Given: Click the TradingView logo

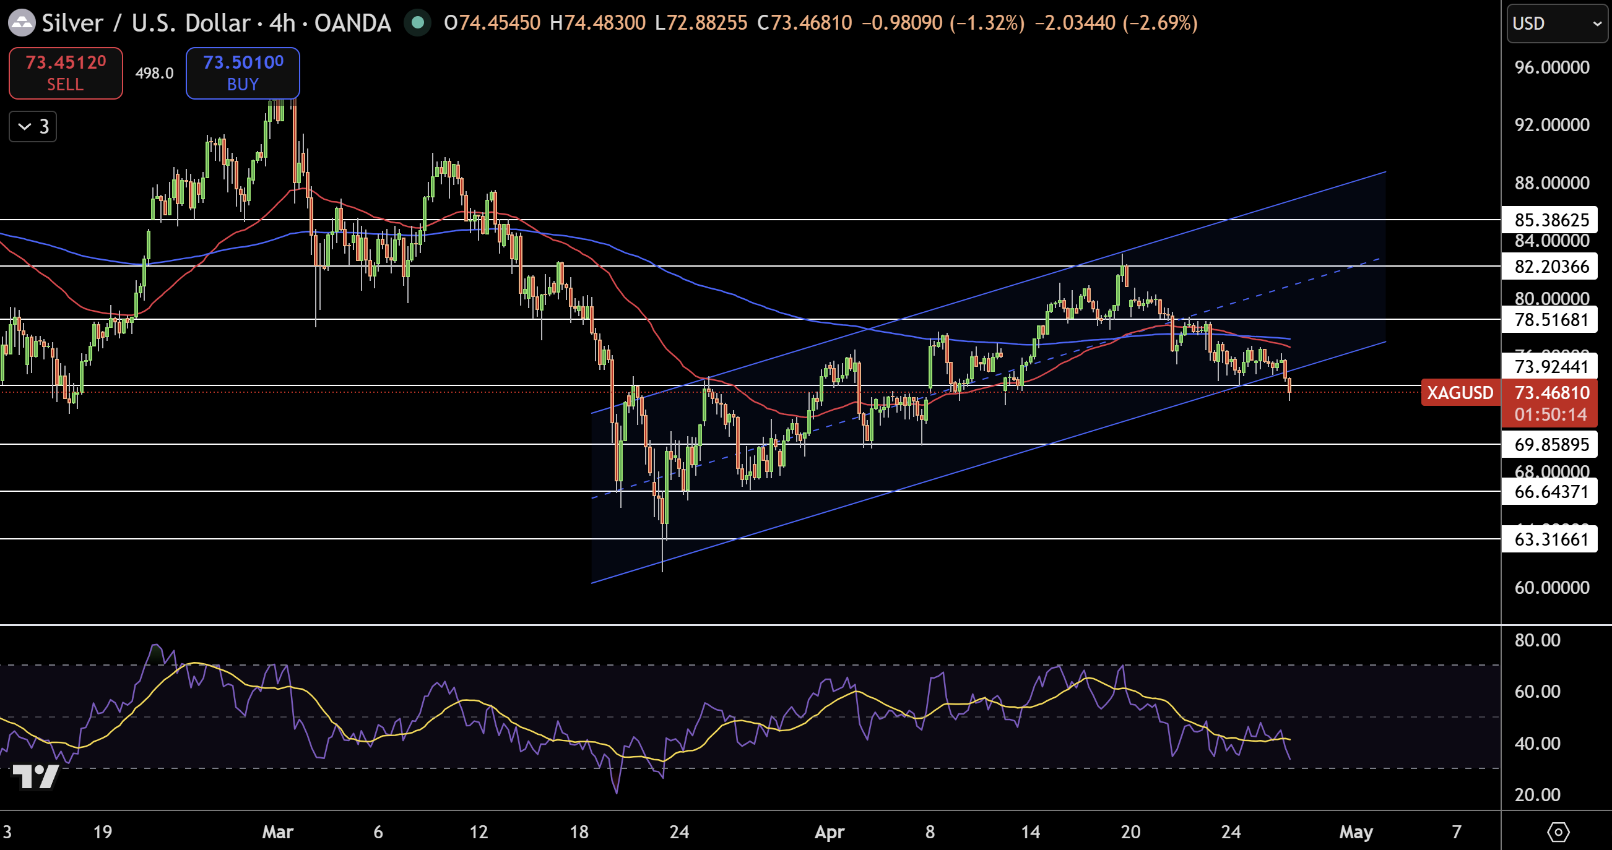Looking at the screenshot, I should 36,777.
